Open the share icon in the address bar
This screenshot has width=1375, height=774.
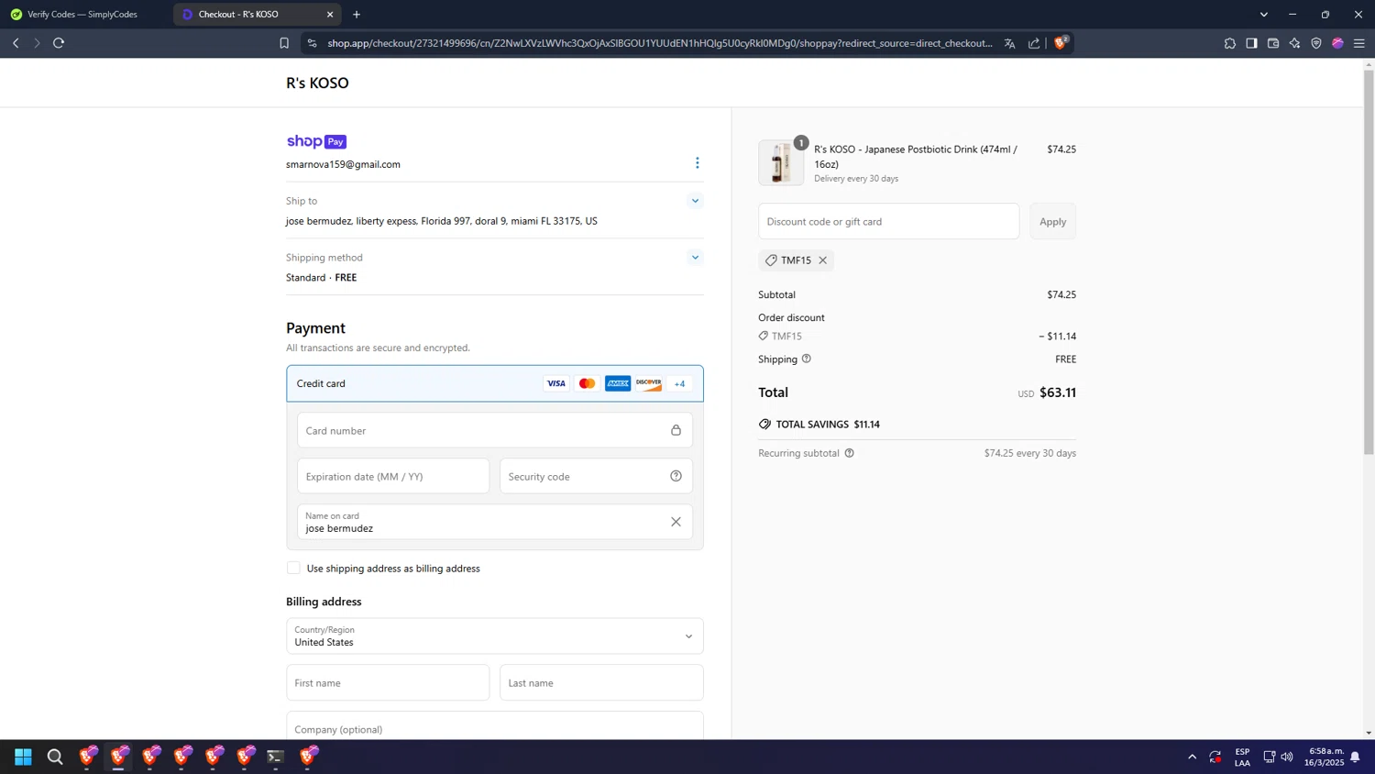click(1034, 43)
